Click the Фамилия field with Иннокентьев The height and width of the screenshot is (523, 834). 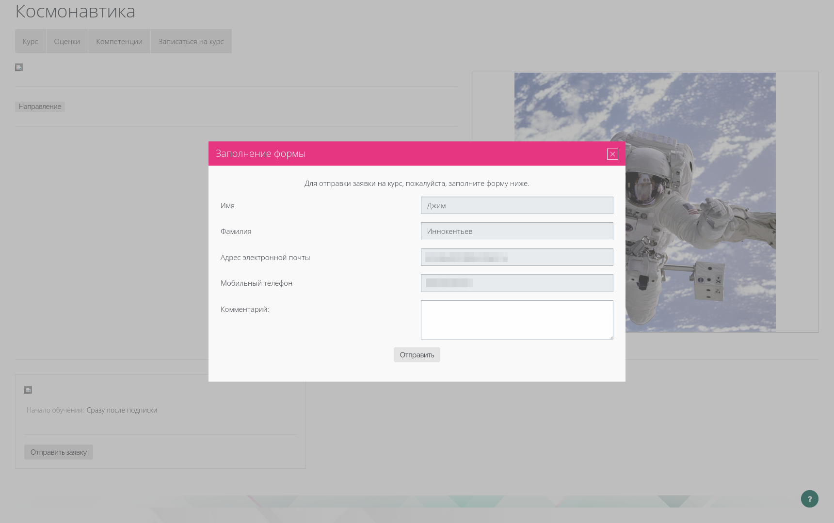(x=517, y=231)
